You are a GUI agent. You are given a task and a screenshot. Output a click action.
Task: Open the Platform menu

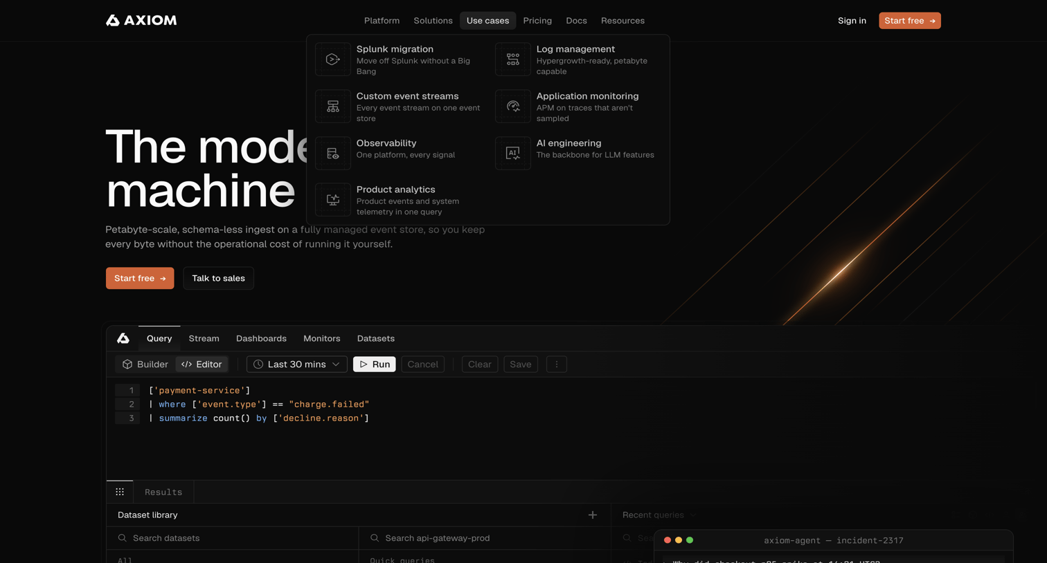382,21
